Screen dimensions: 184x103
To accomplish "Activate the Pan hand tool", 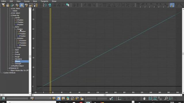I will click(144, 98).
